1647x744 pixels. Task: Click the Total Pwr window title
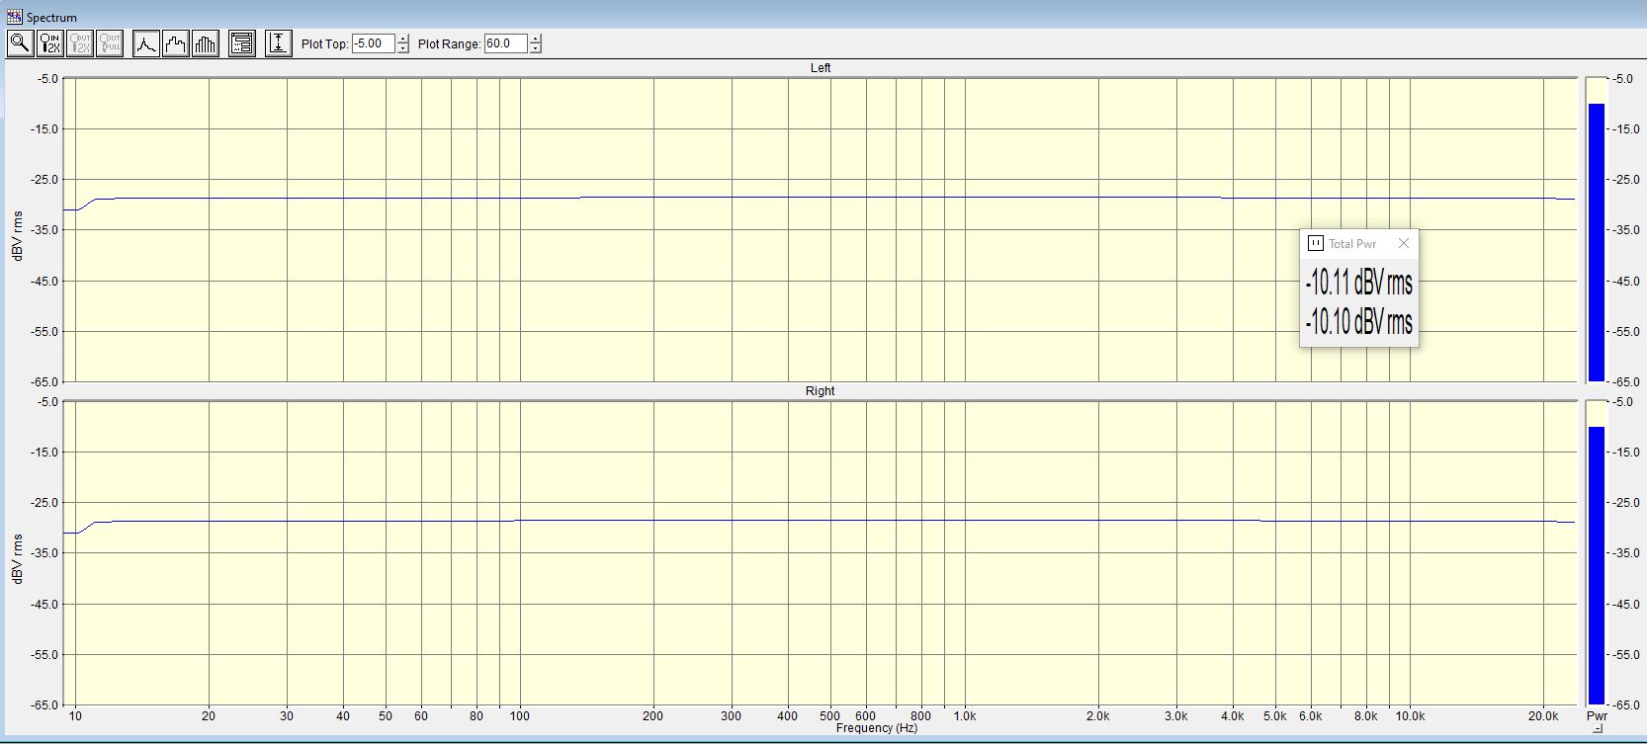[x=1352, y=244]
